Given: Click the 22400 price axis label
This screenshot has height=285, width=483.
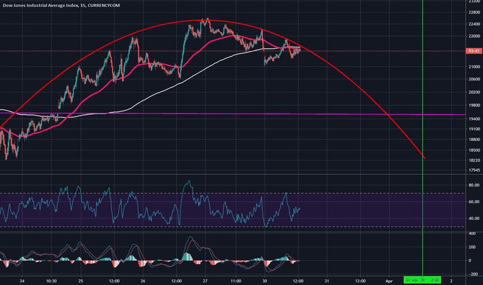Looking at the screenshot, I should point(474,24).
